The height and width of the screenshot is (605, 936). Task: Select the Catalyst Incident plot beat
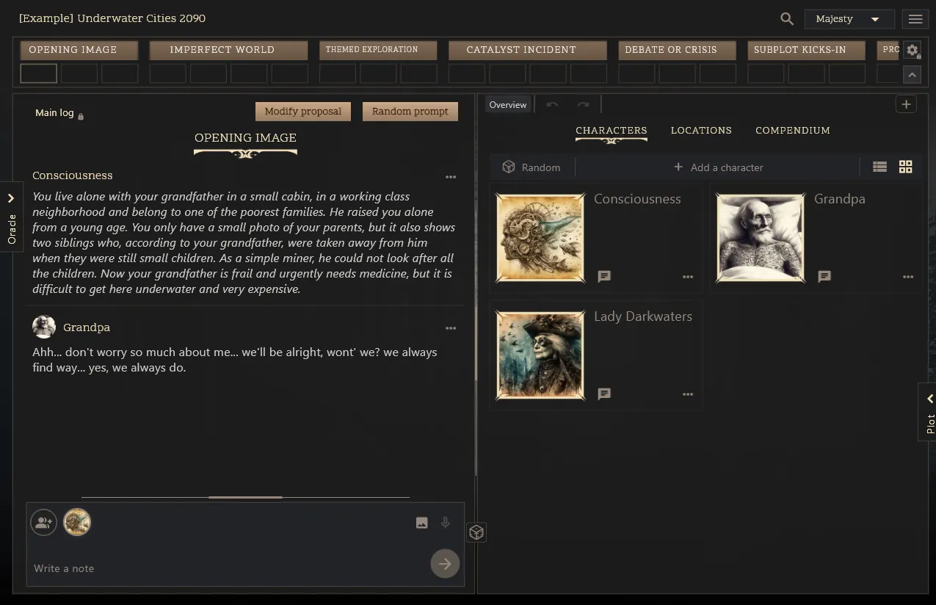click(x=527, y=50)
